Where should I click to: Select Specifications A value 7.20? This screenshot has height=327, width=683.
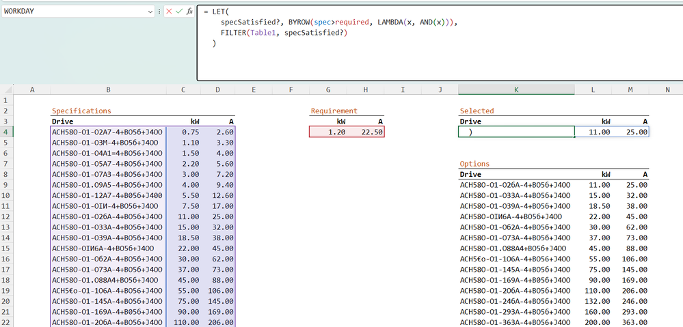click(x=218, y=174)
